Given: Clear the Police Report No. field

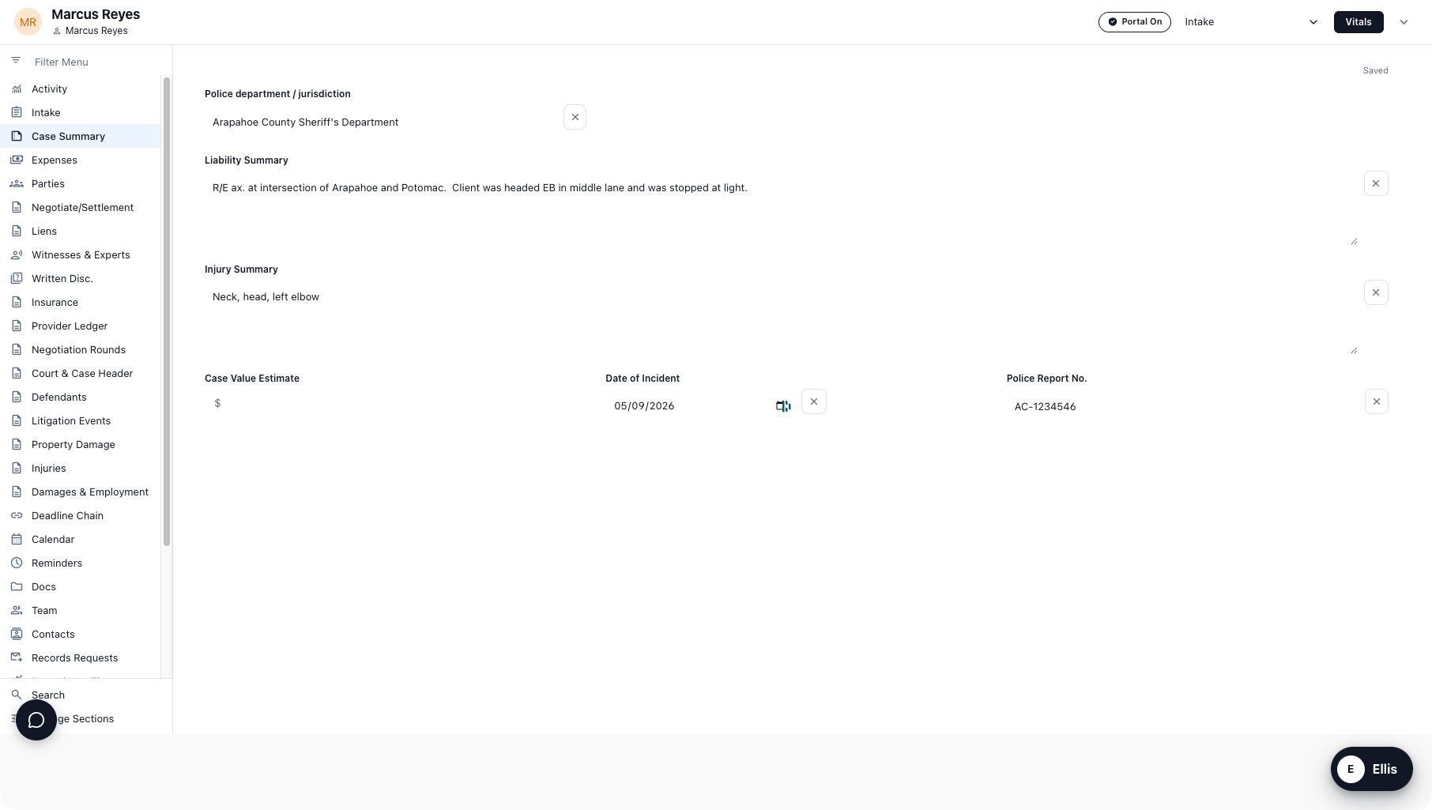Looking at the screenshot, I should point(1377,401).
